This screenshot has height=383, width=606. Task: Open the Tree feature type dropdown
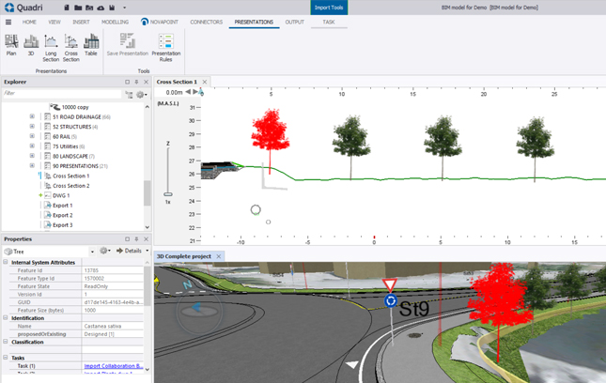point(92,251)
